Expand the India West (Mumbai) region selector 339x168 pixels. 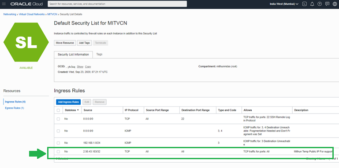(x=284, y=4)
